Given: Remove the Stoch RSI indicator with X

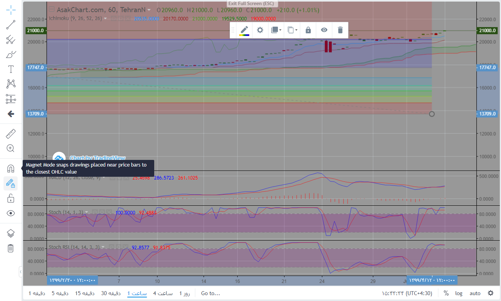Looking at the screenshot, I should [x=125, y=247].
